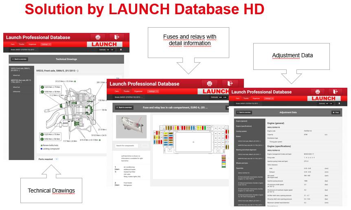
Task: Click the exit icon in Adjustment Data window
Action: pyautogui.click(x=335, y=92)
